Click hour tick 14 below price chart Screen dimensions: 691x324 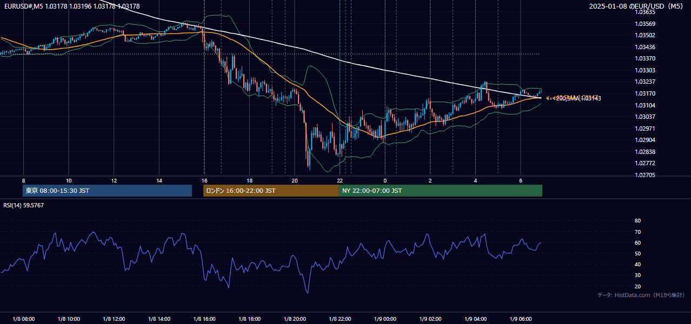tap(159, 180)
